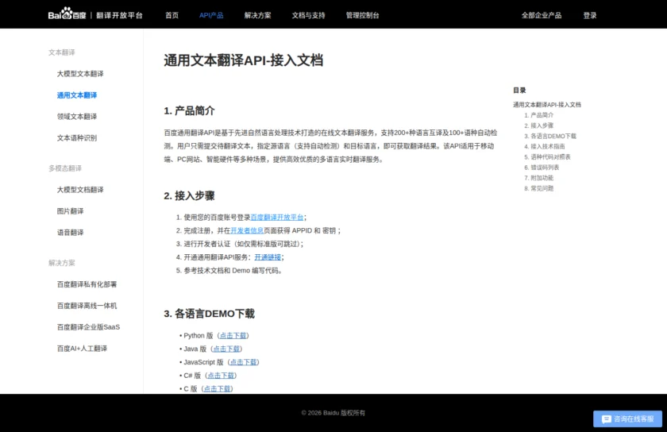
Task: Click the 文本翻译 sidebar section label
Action: [62, 52]
